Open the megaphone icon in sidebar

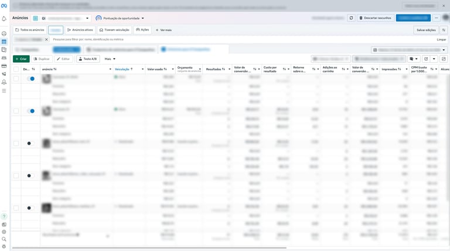point(4,74)
